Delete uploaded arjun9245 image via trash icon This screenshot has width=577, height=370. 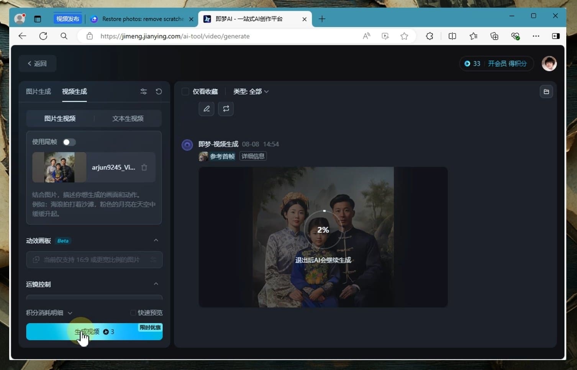coord(144,167)
